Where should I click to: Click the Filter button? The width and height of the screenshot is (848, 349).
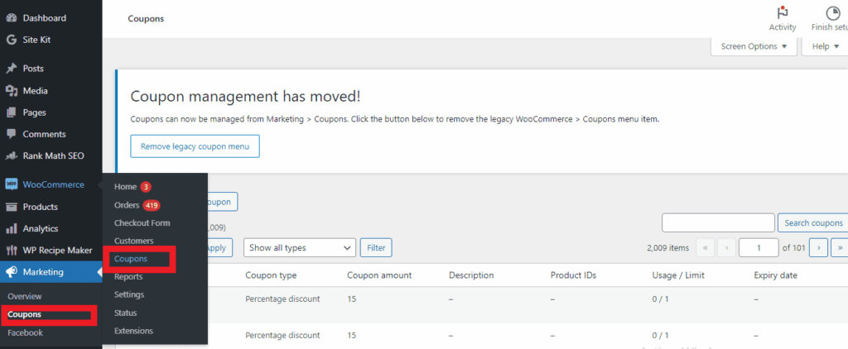point(376,248)
